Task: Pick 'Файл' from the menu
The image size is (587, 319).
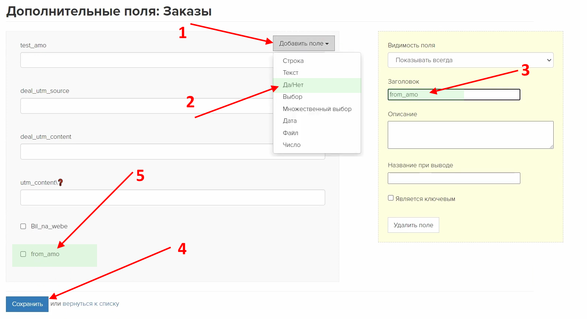Action: point(290,133)
